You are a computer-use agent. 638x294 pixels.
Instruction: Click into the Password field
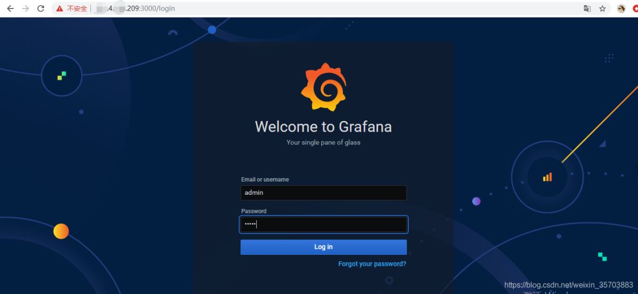323,224
